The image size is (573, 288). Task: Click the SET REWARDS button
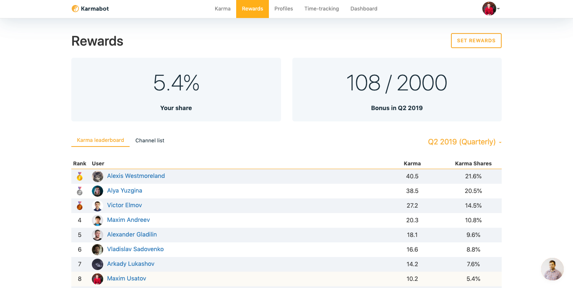(x=476, y=41)
